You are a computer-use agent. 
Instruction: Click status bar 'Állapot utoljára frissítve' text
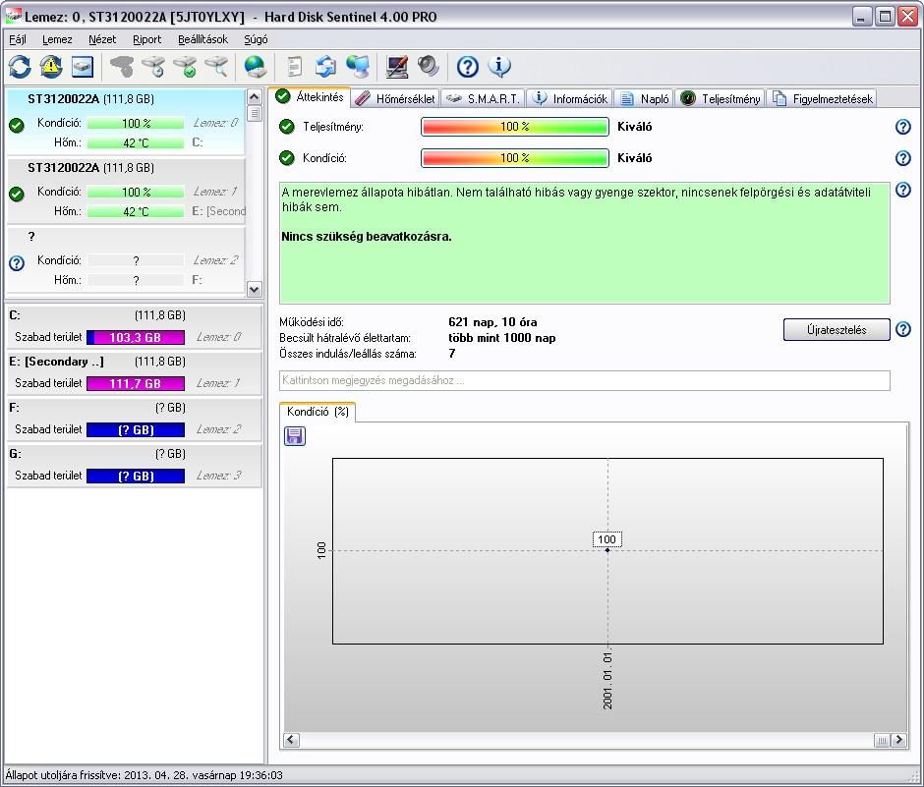point(144,775)
